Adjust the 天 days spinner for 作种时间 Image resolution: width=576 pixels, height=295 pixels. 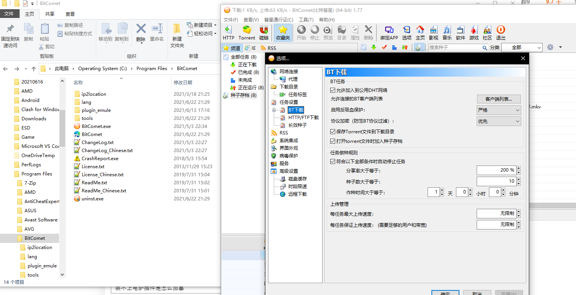coord(442,192)
